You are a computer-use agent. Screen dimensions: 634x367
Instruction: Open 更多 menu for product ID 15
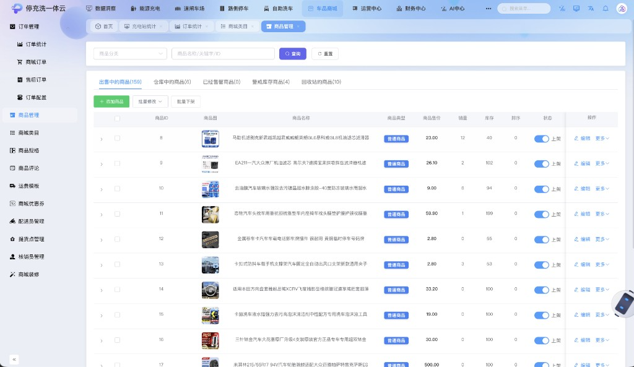point(602,314)
